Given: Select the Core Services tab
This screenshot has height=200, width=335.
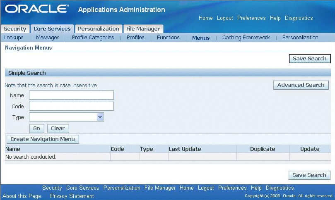Looking at the screenshot, I should [x=52, y=29].
